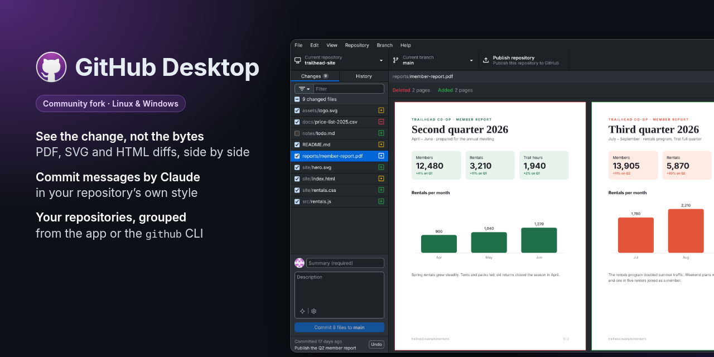This screenshot has width=714, height=357.
Task: Click the deleted status icon for price-list-2025.csv
Action: (381, 122)
